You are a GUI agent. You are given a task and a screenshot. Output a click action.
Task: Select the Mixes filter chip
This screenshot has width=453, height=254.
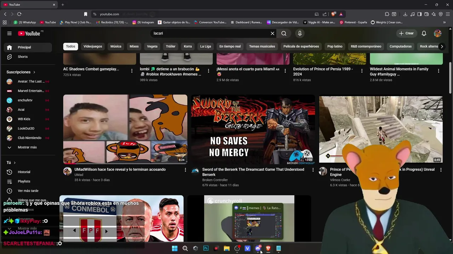click(134, 46)
